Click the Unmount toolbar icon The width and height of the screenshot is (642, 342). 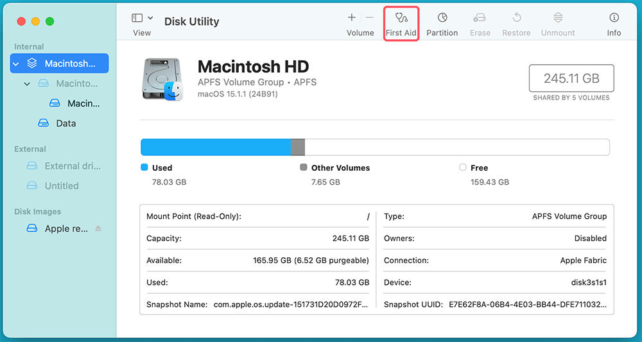tap(558, 17)
